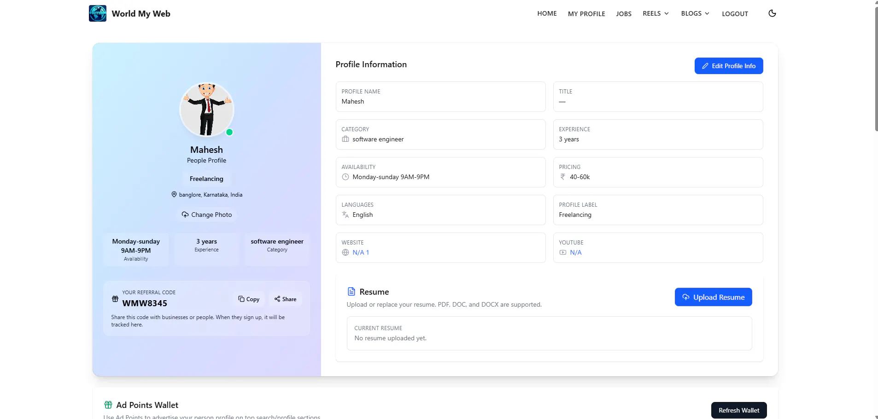Click the Refresh Wallet button
Screen dimensions: 878x419
pyautogui.click(x=739, y=410)
